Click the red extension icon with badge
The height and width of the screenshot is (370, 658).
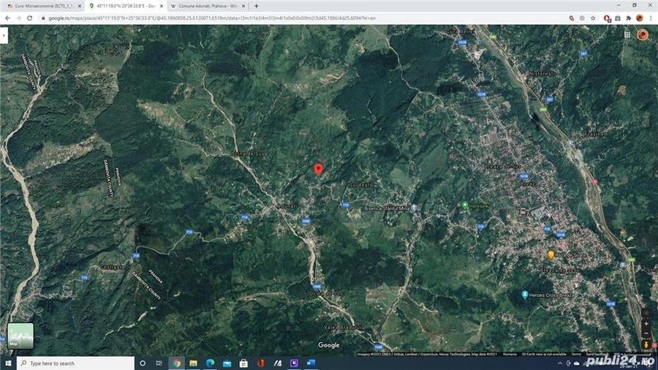(607, 18)
